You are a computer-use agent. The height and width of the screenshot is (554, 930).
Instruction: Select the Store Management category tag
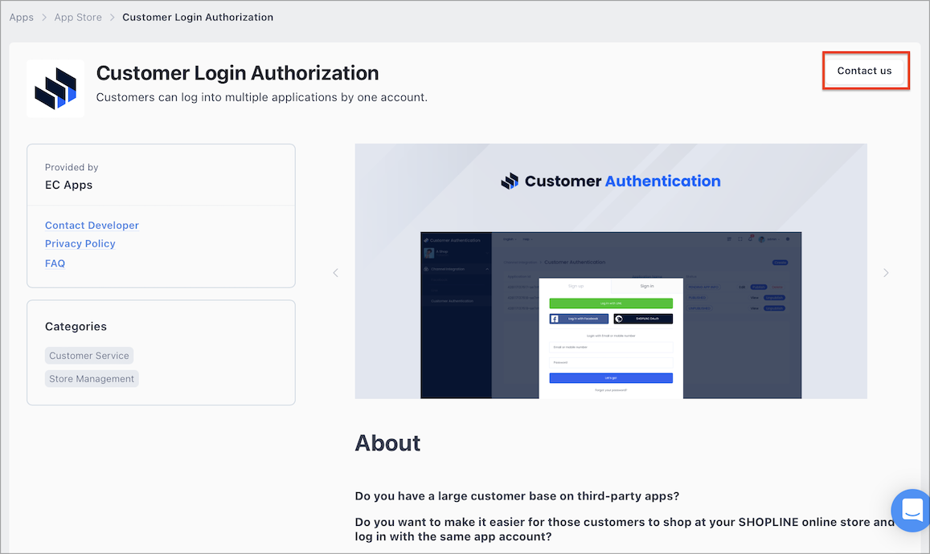coord(92,378)
